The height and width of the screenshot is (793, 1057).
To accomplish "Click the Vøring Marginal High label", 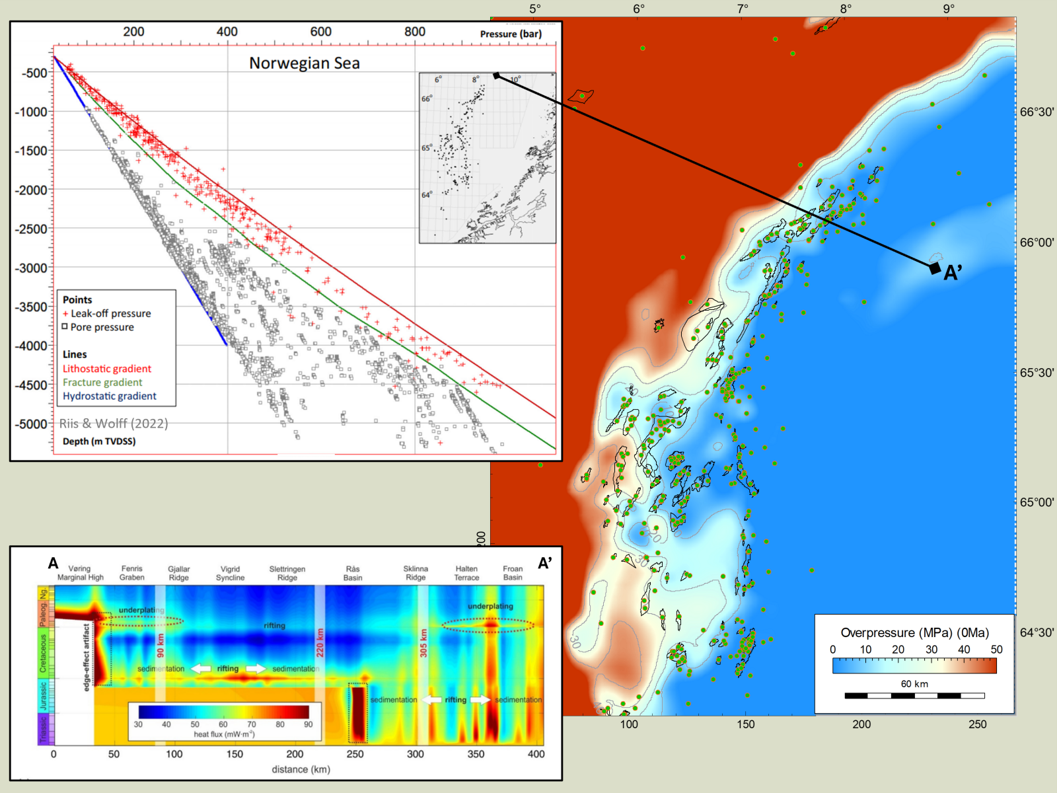I will (x=80, y=573).
